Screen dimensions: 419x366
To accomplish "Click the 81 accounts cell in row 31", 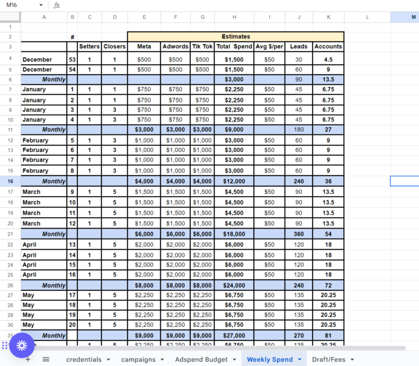I will 328,336.
